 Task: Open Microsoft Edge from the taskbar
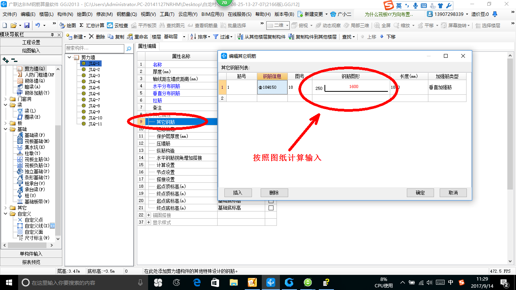197,282
